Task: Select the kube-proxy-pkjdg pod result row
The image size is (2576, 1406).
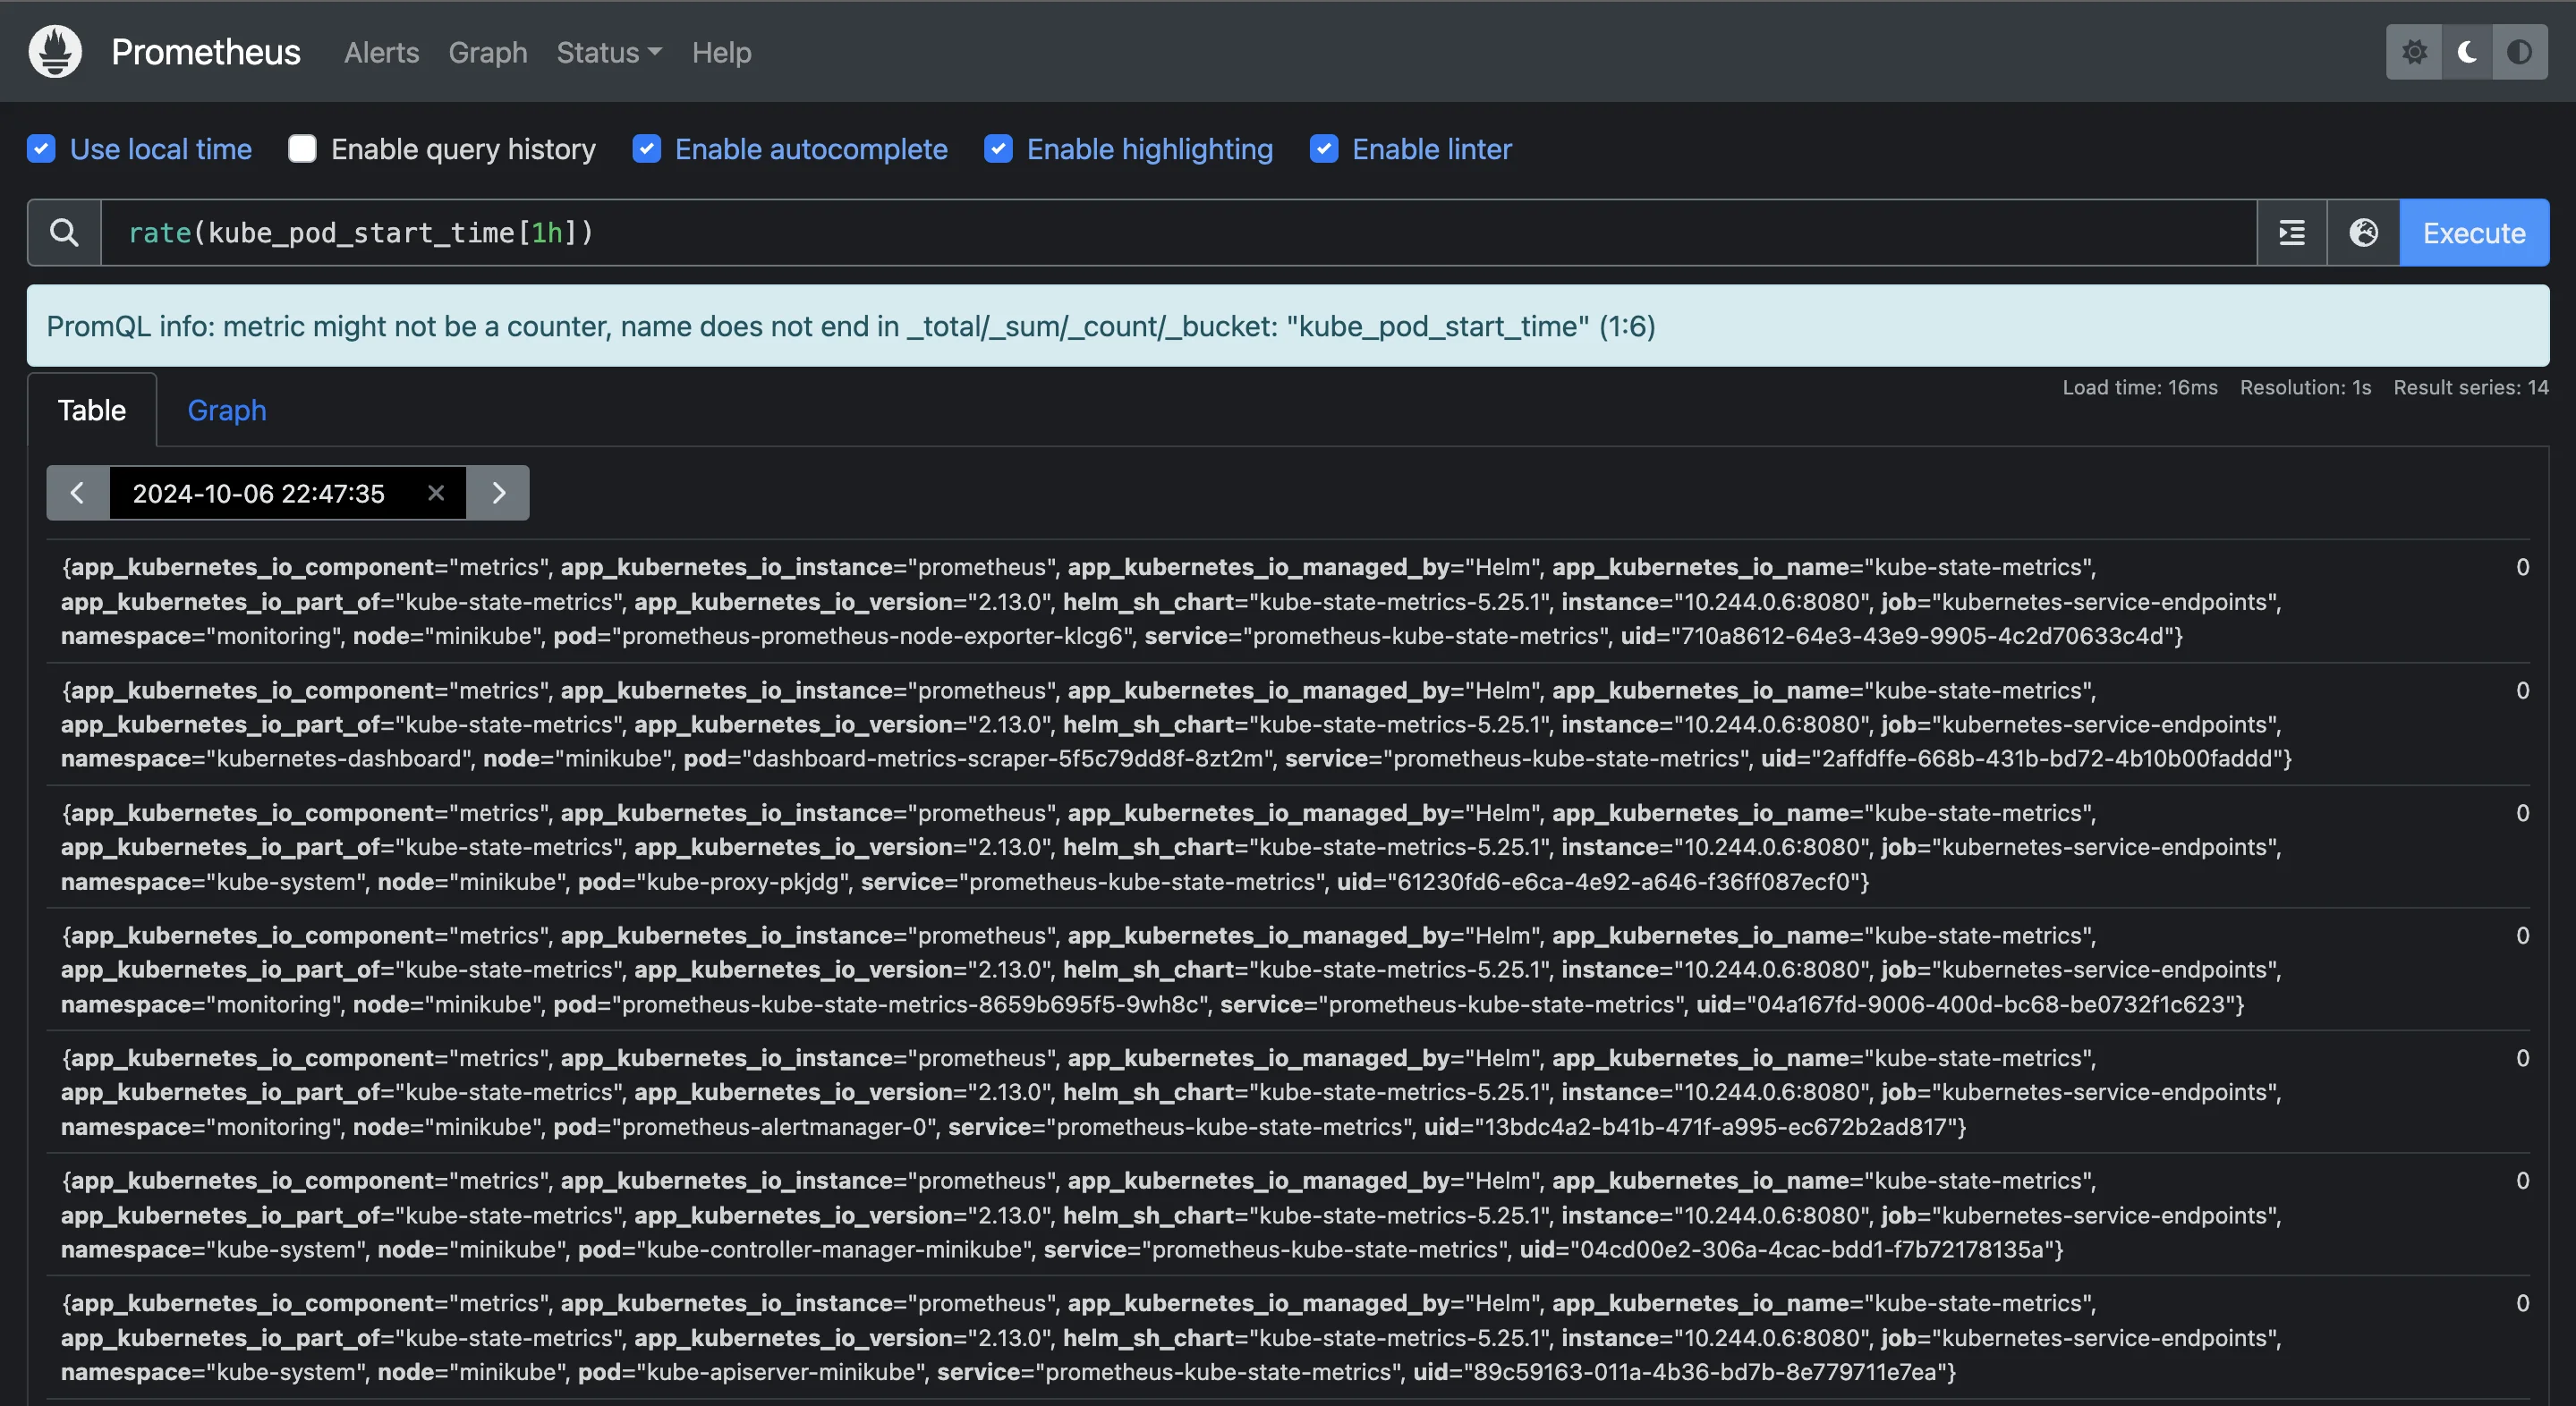Action: click(x=1288, y=847)
